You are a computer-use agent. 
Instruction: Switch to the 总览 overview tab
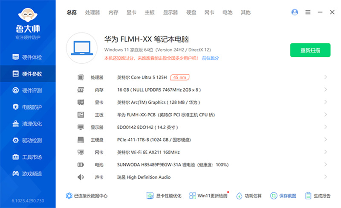coord(72,12)
